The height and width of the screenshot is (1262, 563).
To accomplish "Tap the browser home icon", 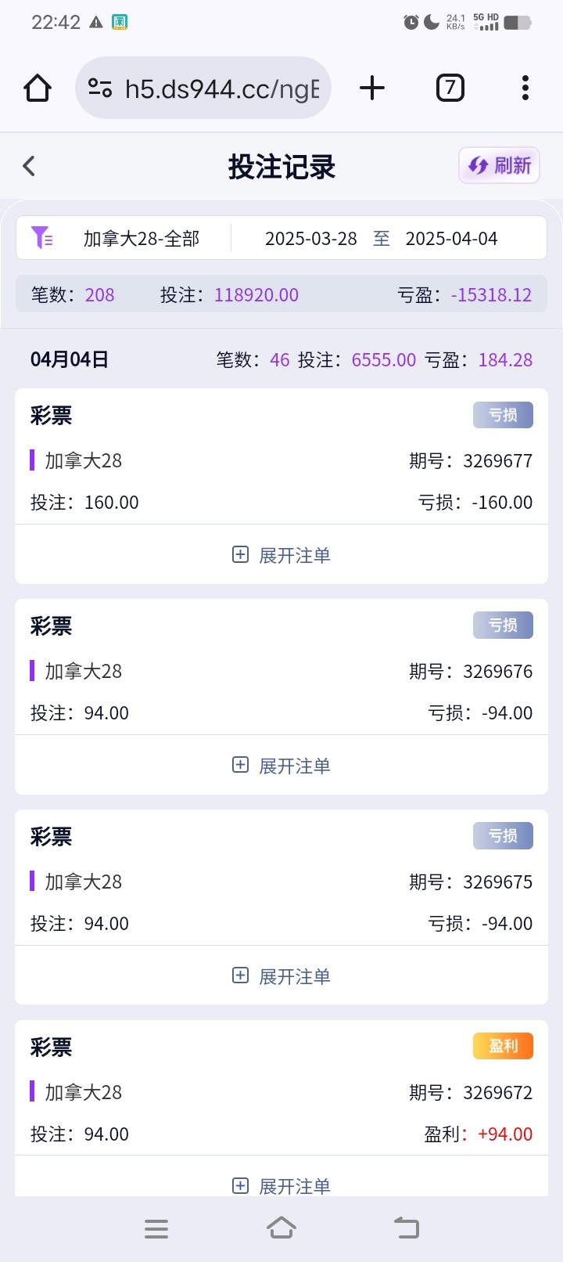I will 38,88.
